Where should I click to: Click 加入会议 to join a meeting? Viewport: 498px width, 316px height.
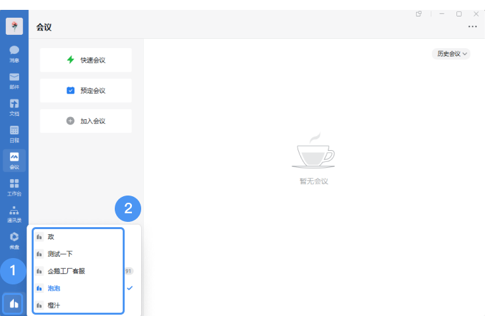click(x=86, y=121)
